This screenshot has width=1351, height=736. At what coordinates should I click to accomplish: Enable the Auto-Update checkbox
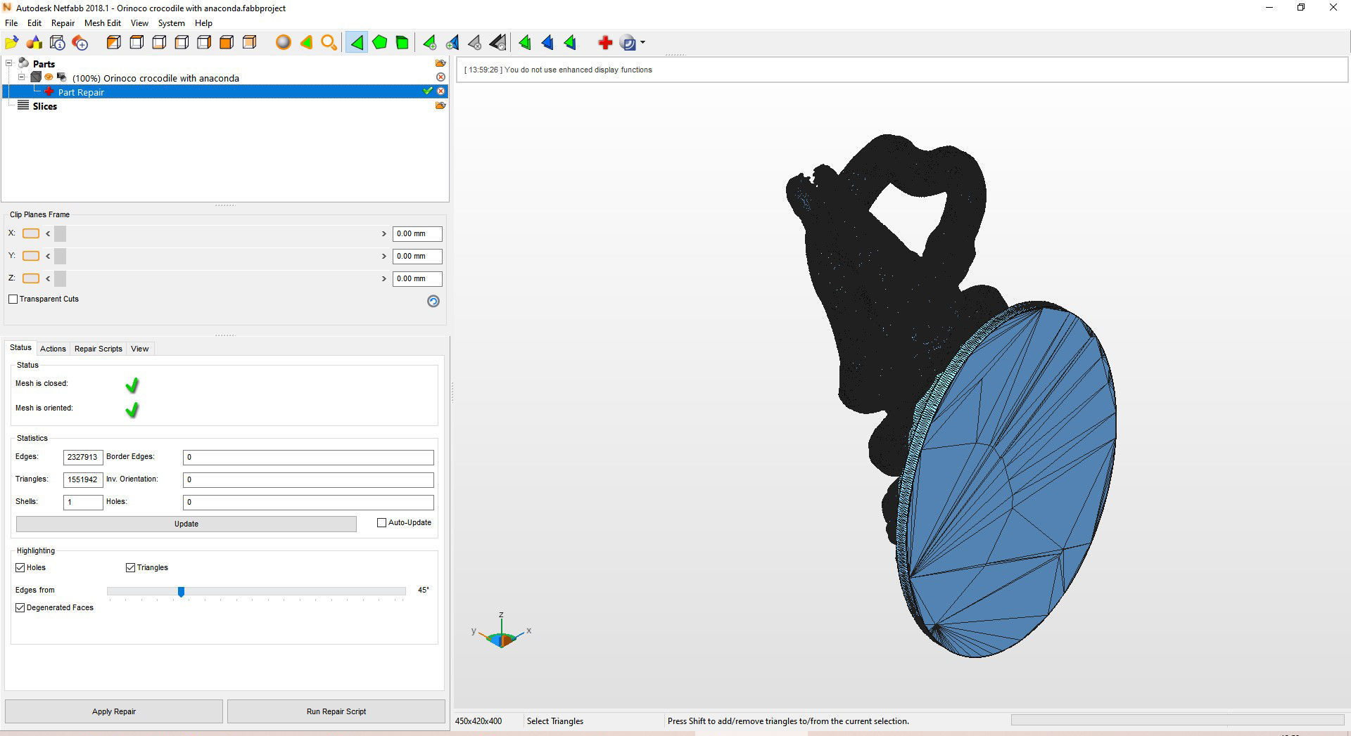coord(382,523)
